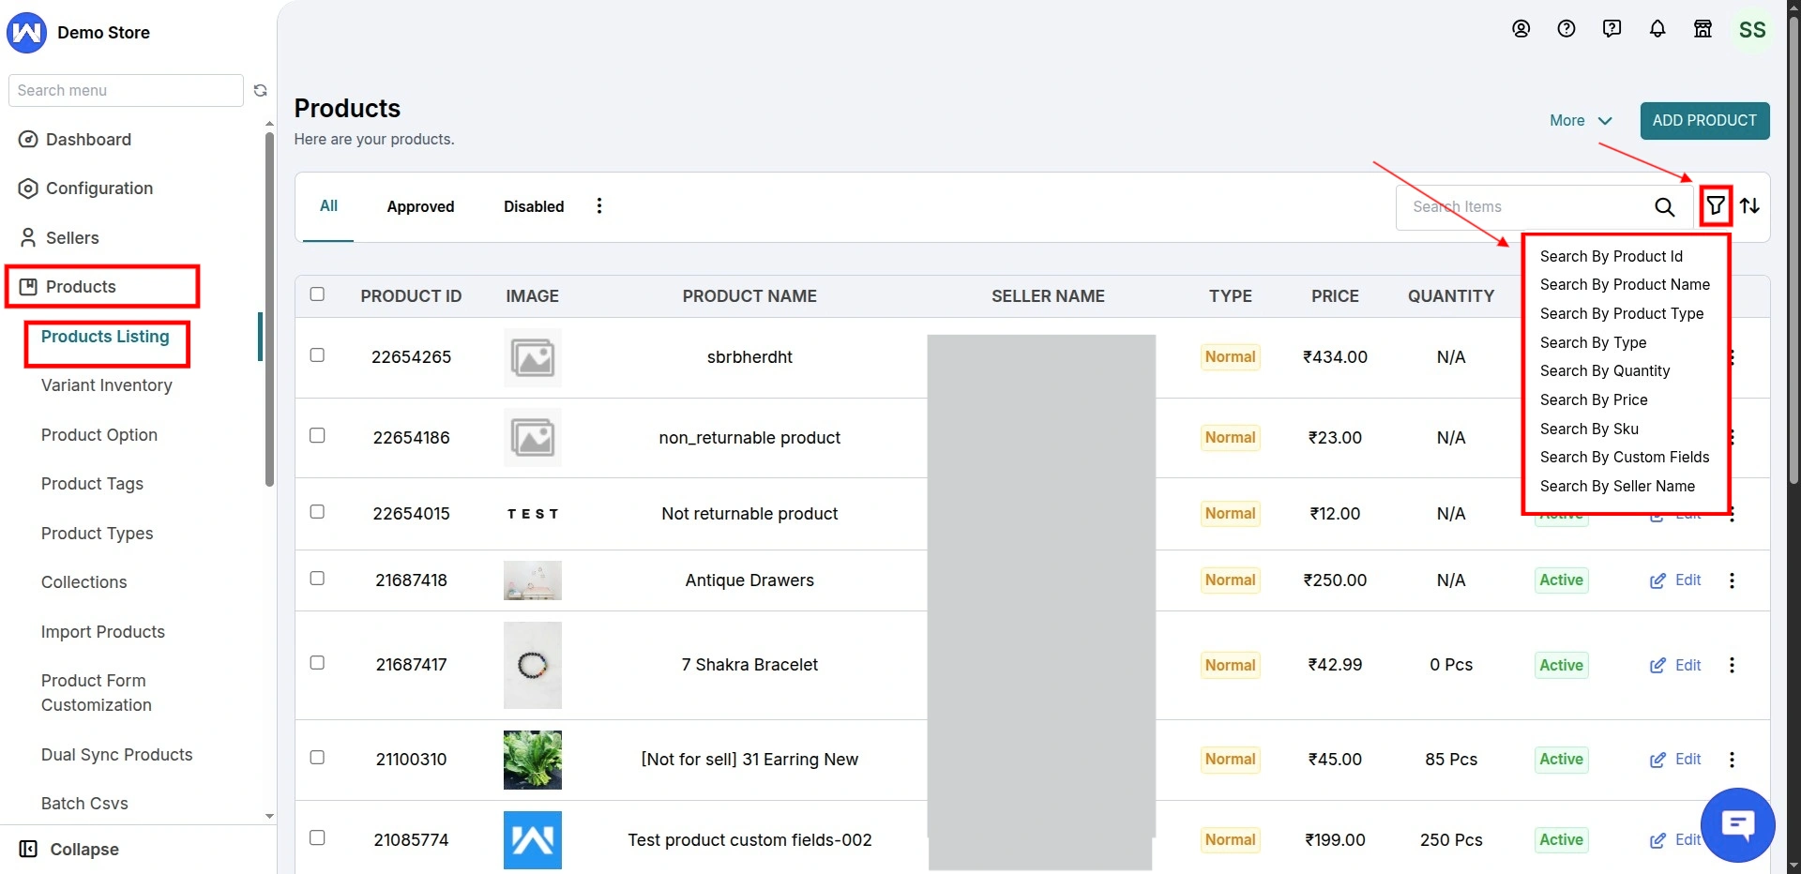Check the box for 7 Shakra Bracelet

(x=317, y=663)
